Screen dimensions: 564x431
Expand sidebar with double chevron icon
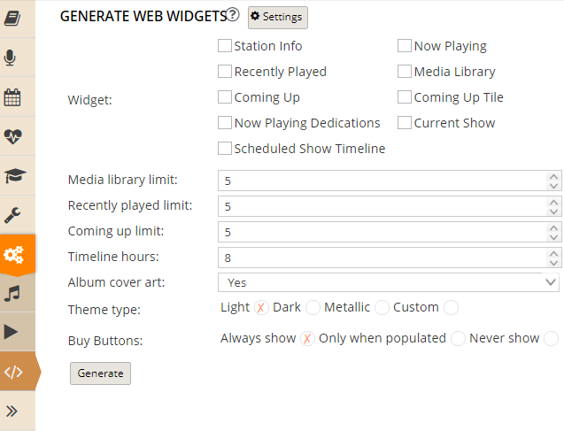[x=12, y=411]
